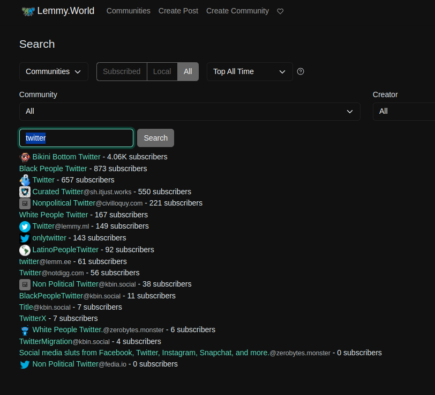Open Communities in the navigation bar

(x=129, y=11)
